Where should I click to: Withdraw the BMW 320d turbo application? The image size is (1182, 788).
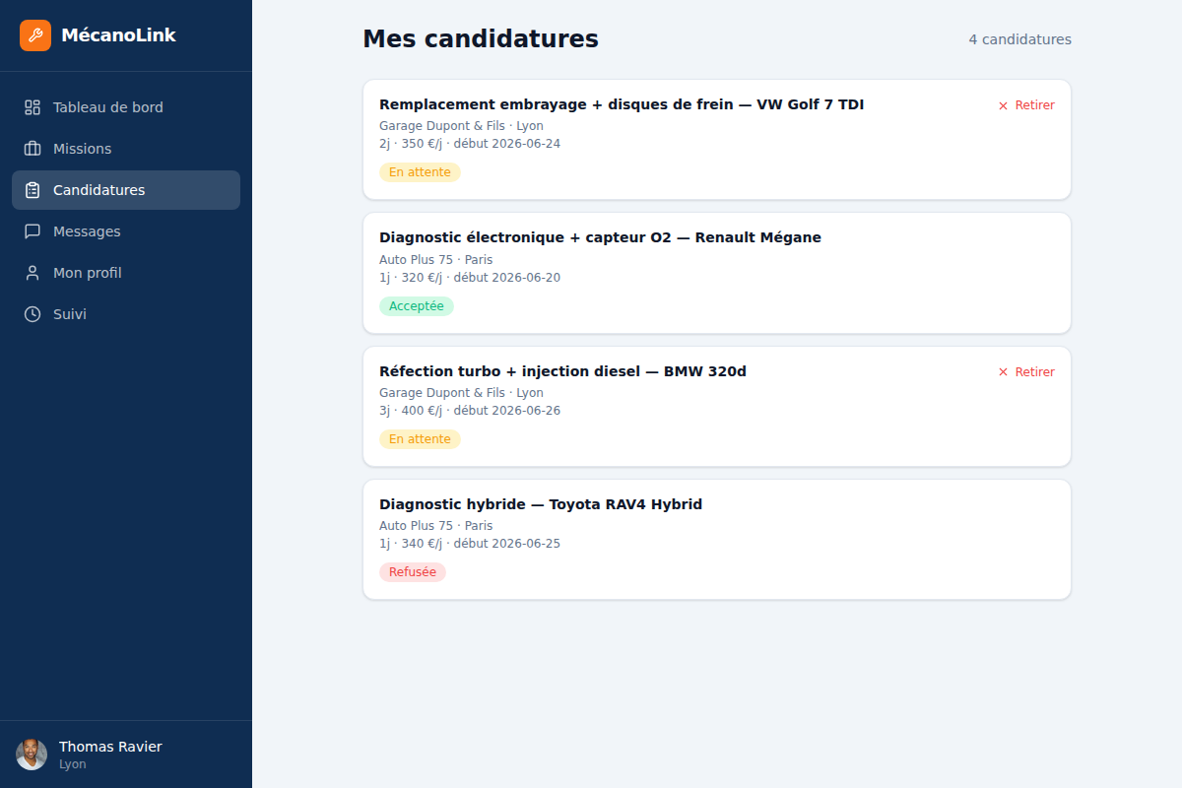click(x=1025, y=372)
